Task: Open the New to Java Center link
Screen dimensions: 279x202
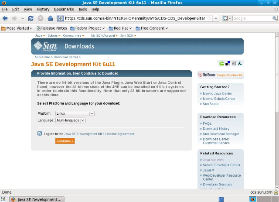Action: point(217,93)
